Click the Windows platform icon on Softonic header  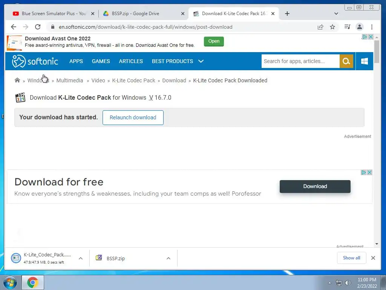click(x=365, y=61)
